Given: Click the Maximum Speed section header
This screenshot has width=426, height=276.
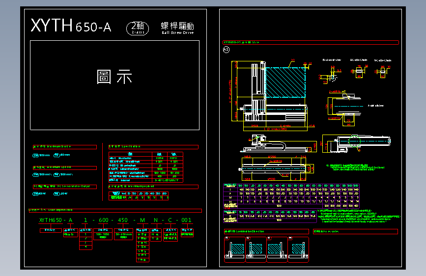Looking at the screenshot, I should (65, 167).
